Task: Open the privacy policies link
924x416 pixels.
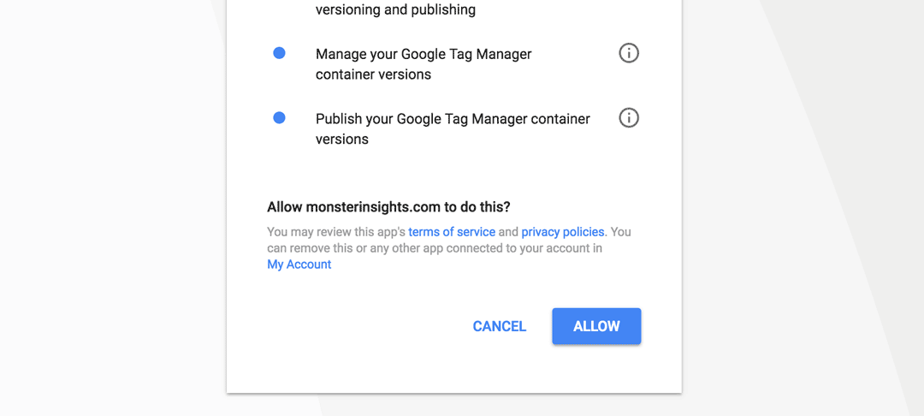Action: point(563,232)
